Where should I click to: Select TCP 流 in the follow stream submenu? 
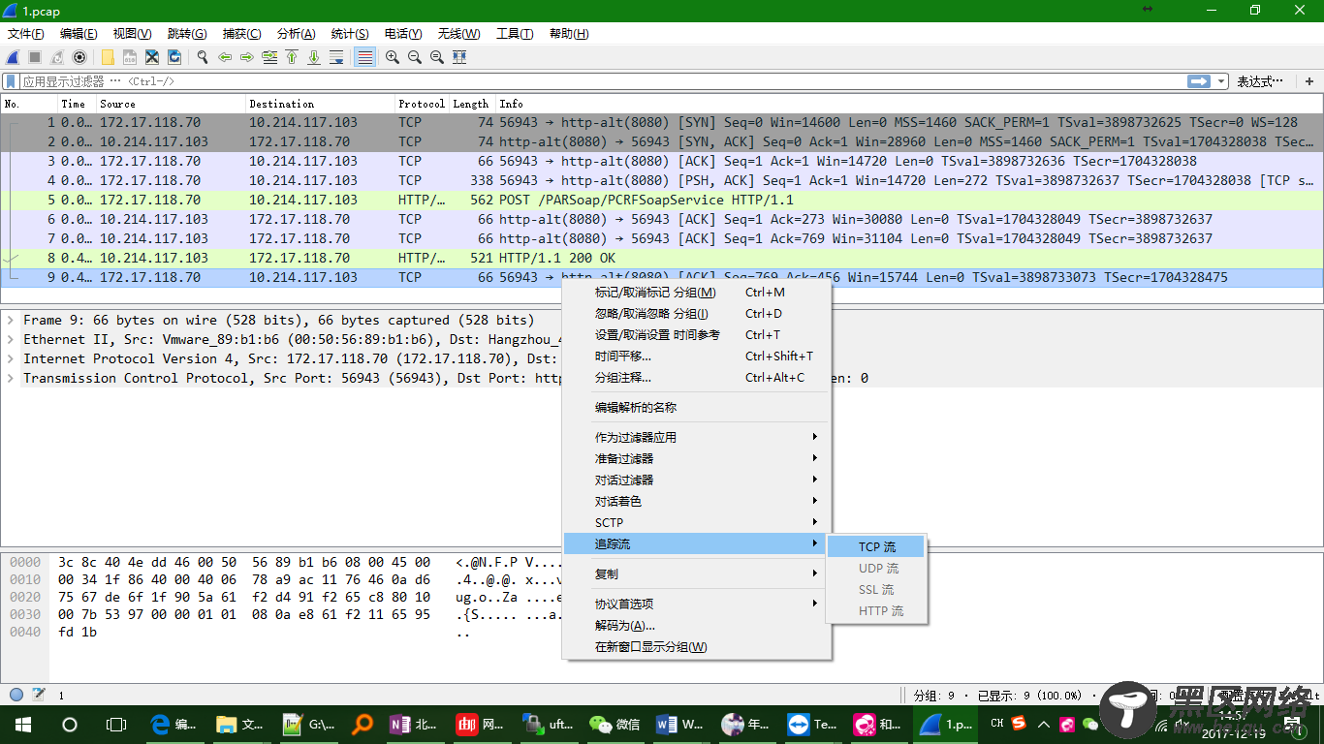(877, 546)
